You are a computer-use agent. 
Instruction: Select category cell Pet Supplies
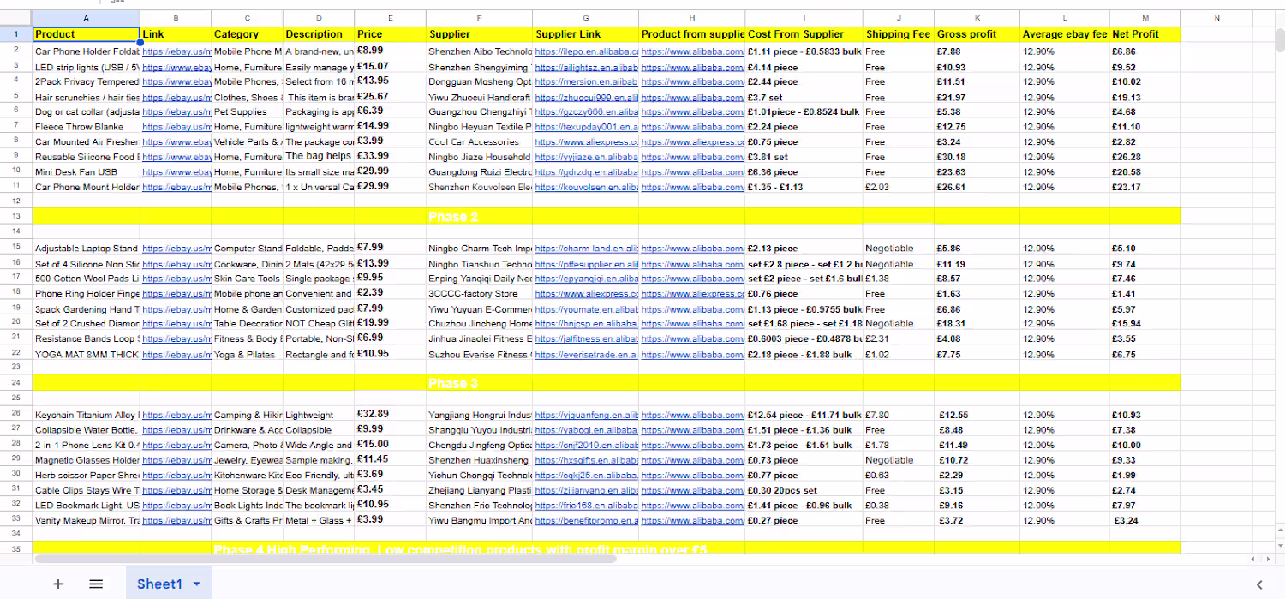[248, 111]
